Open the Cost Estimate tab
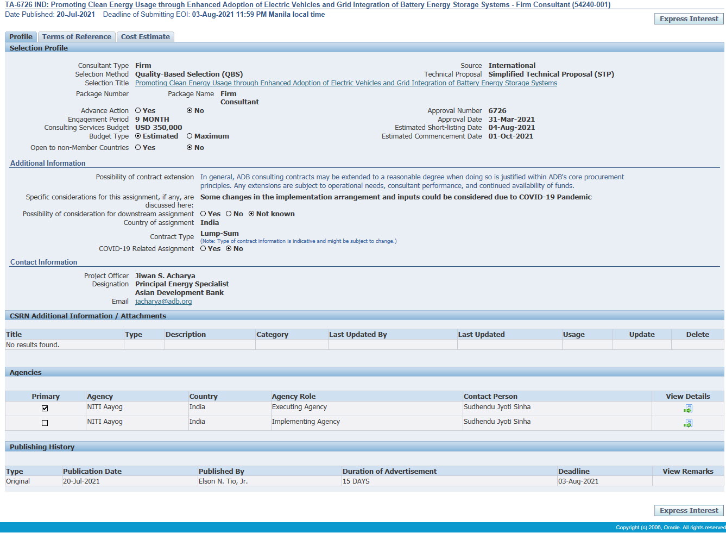This screenshot has height=539, width=726. point(146,36)
